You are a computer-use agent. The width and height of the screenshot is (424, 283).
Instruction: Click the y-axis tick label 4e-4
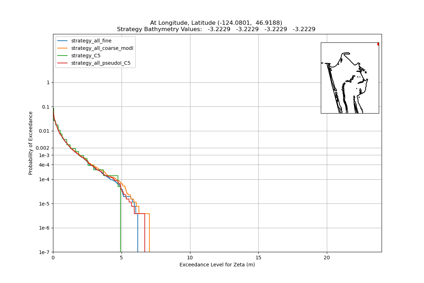45,164
